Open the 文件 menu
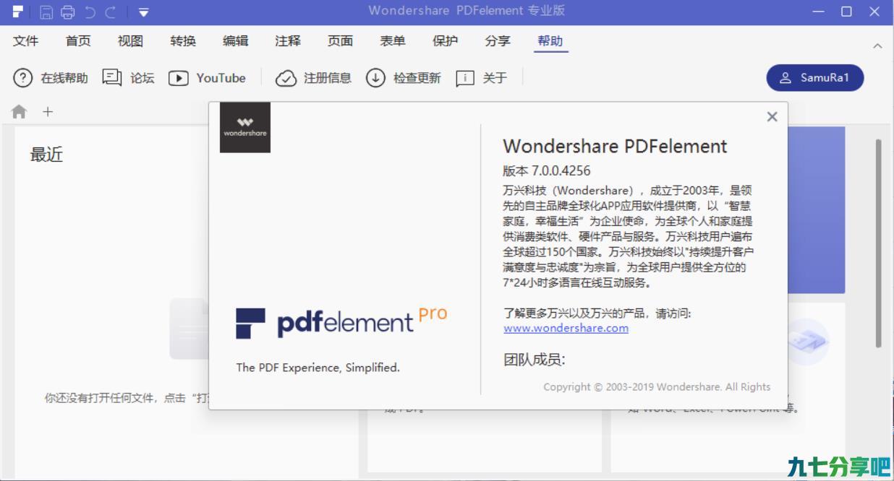Viewport: 894px width, 481px height. coord(26,41)
